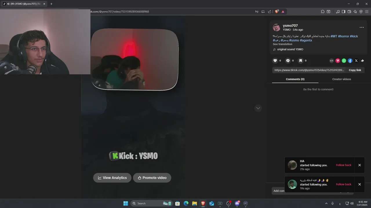Toggle the browser sidebar panel
Image resolution: width=371 pixels, height=208 pixels.
click(343, 12)
